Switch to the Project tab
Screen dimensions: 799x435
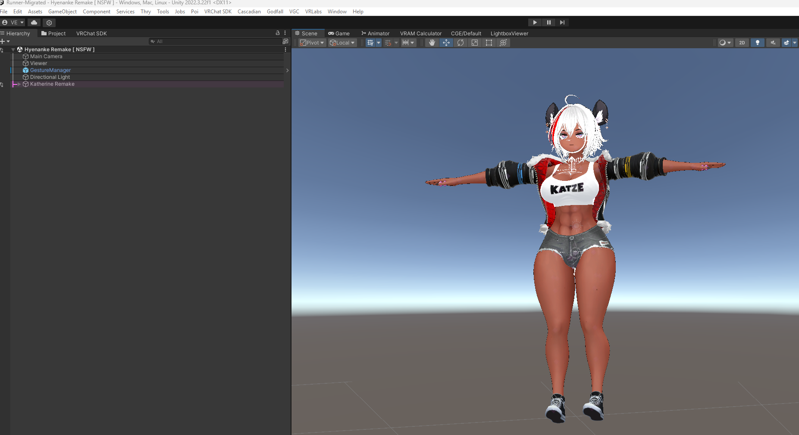point(53,33)
